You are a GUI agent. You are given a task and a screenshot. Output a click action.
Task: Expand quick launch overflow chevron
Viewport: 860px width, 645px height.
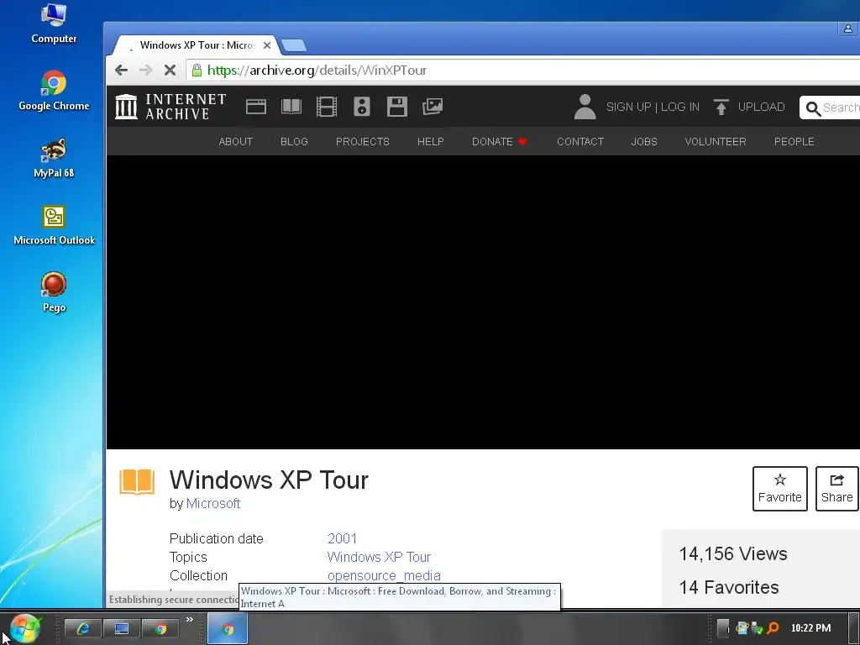coord(189,619)
